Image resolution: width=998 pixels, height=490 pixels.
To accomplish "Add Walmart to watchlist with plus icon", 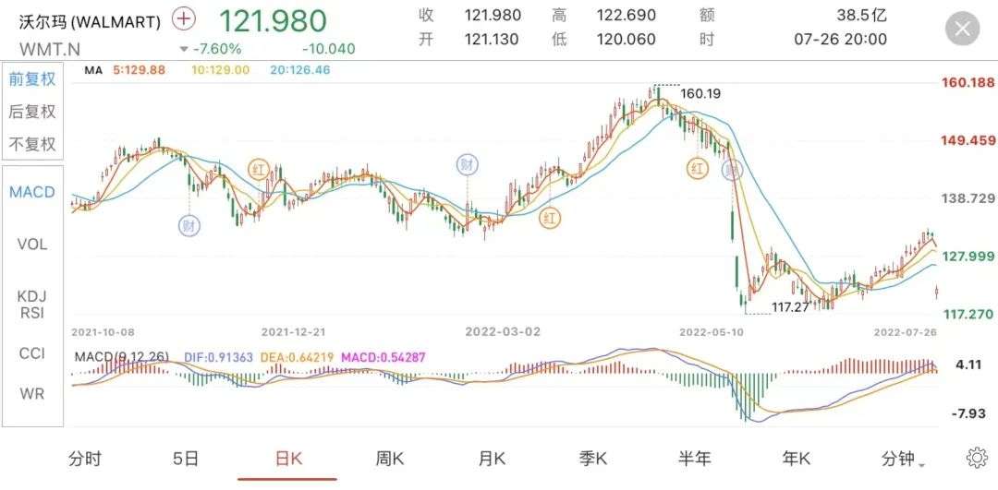I will click(185, 19).
